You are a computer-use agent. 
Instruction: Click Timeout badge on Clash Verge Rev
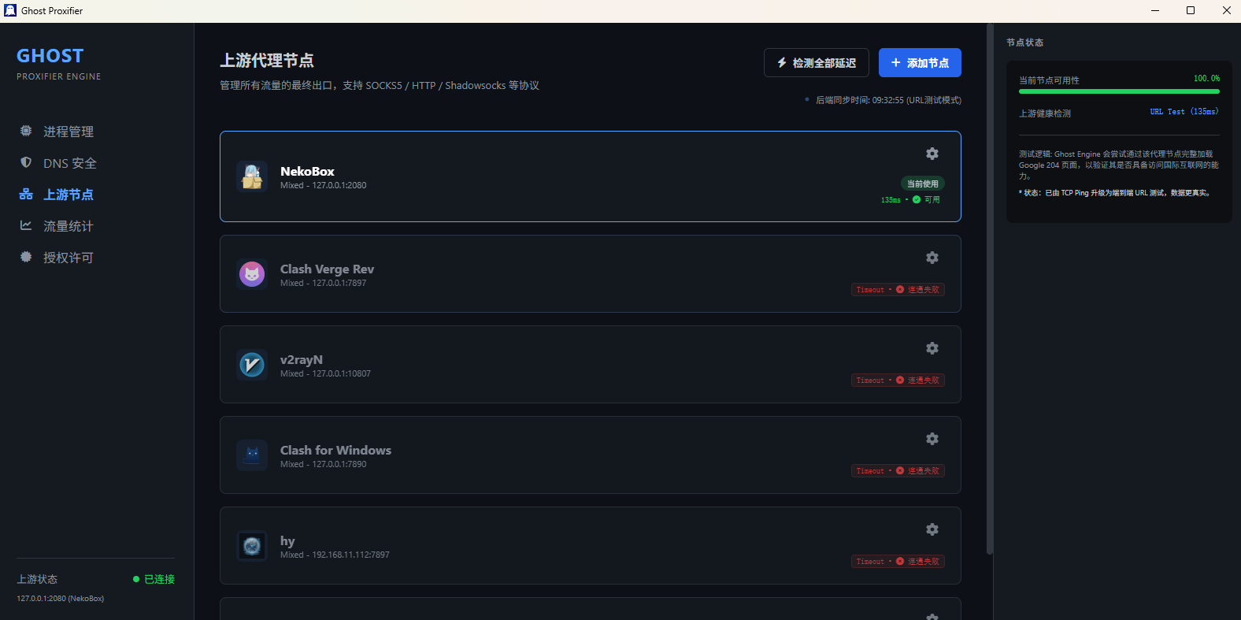898,290
